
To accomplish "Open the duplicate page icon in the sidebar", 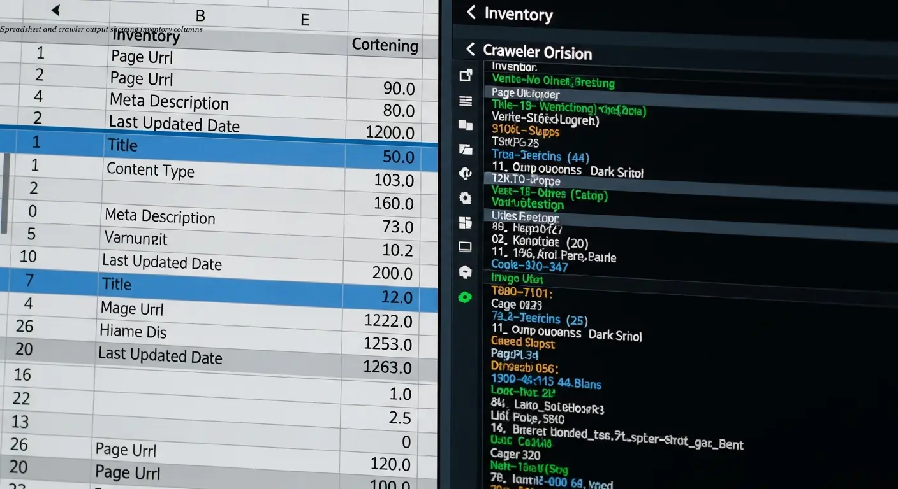I will point(465,74).
